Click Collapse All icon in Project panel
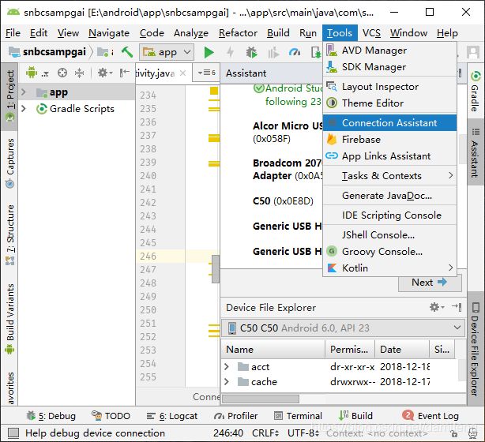The height and width of the screenshot is (442, 485). 80,73
